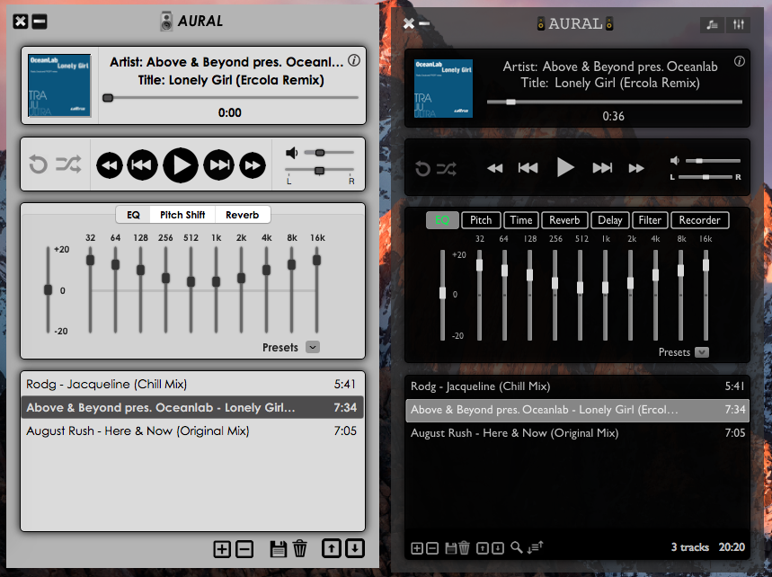Click the seek bar in dark window

click(615, 102)
